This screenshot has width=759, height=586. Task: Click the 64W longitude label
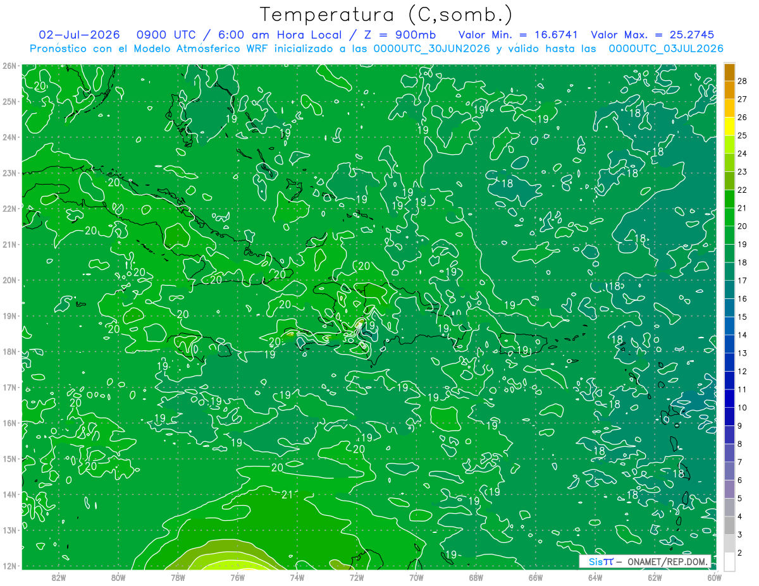click(595, 577)
